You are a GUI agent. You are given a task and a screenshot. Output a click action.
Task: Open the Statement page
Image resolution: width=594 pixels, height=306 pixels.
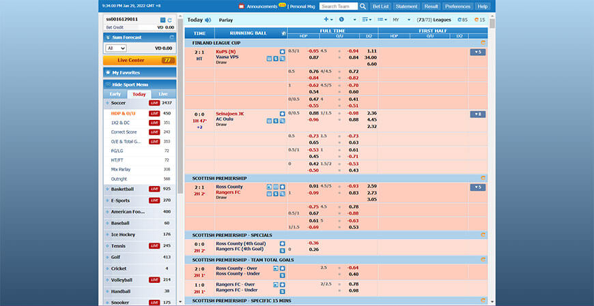(x=406, y=6)
